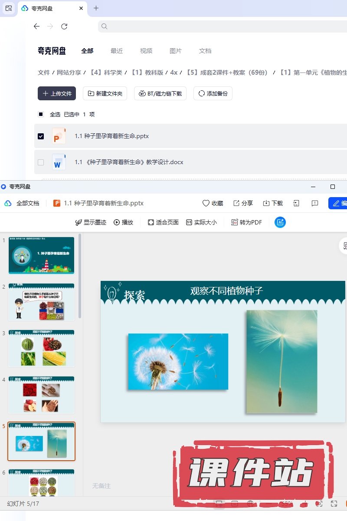Add file to favorites with 收藏
347x521 pixels.
coord(213,203)
